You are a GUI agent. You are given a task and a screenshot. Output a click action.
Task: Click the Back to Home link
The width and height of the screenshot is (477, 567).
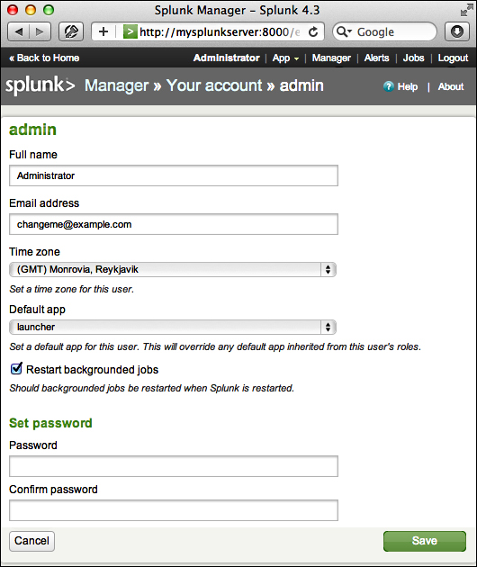(x=44, y=58)
